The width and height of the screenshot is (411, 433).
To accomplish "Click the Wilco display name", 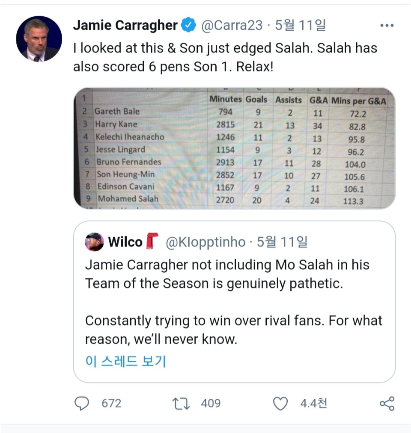I will (125, 242).
